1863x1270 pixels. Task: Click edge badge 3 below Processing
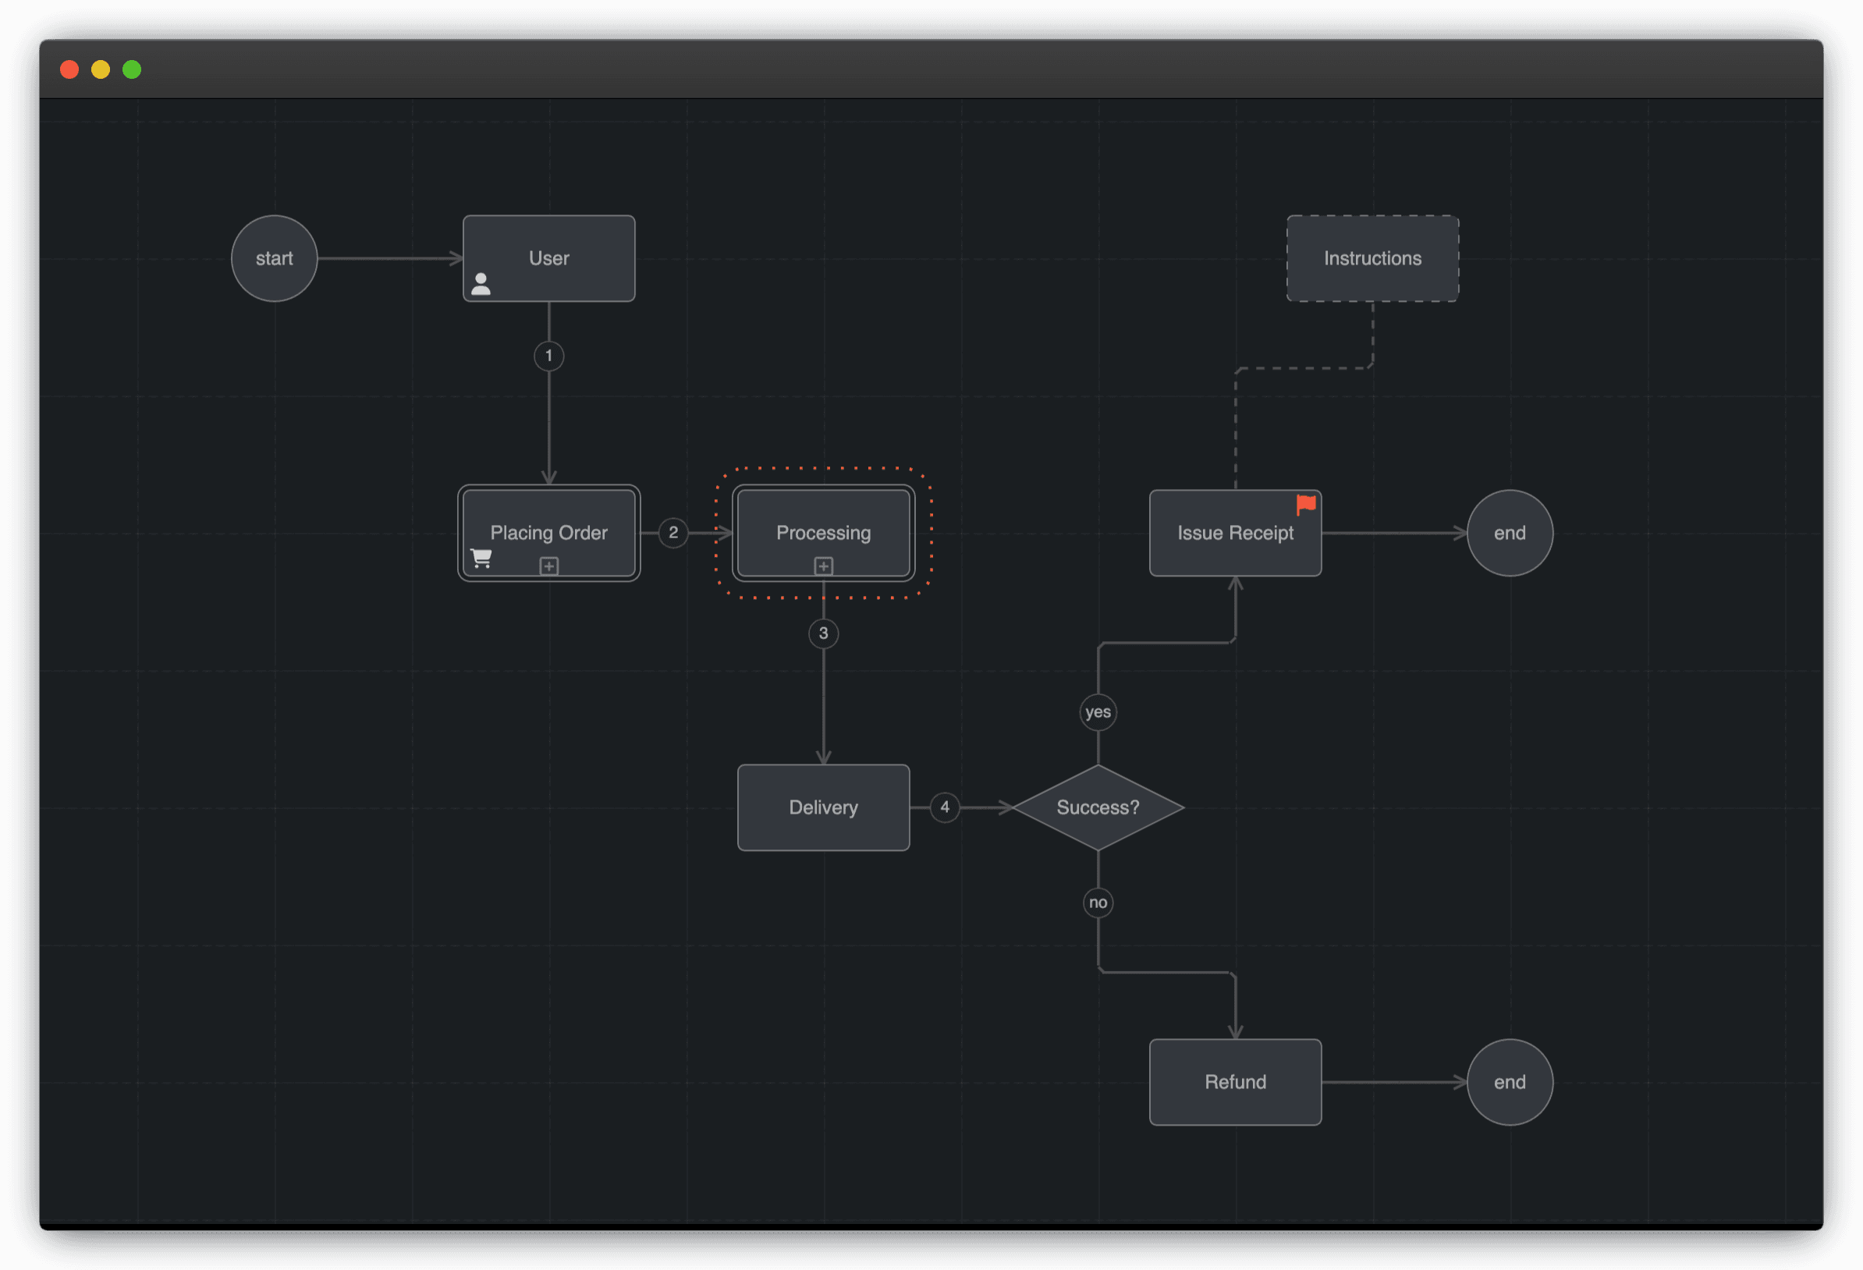point(823,633)
